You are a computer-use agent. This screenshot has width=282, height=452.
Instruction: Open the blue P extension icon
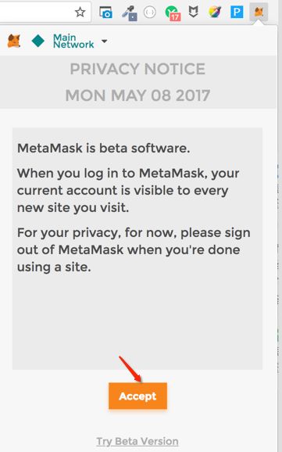point(237,12)
